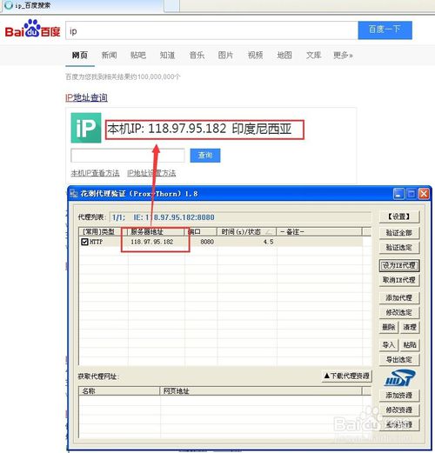Sort by 时间(s)/状态 column header
This screenshot has height=453, width=435.
click(246, 231)
